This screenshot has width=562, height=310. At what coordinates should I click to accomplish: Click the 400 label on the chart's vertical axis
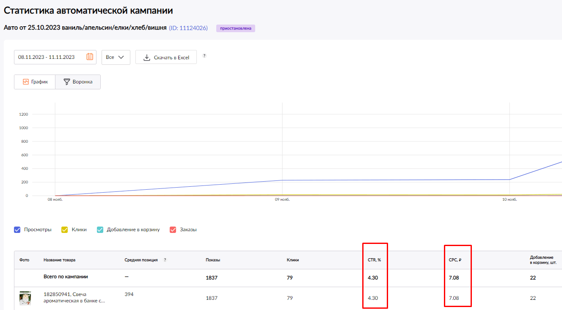pos(25,169)
